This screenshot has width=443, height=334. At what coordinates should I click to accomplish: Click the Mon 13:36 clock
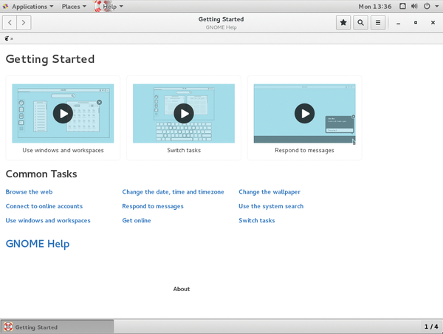point(375,6)
